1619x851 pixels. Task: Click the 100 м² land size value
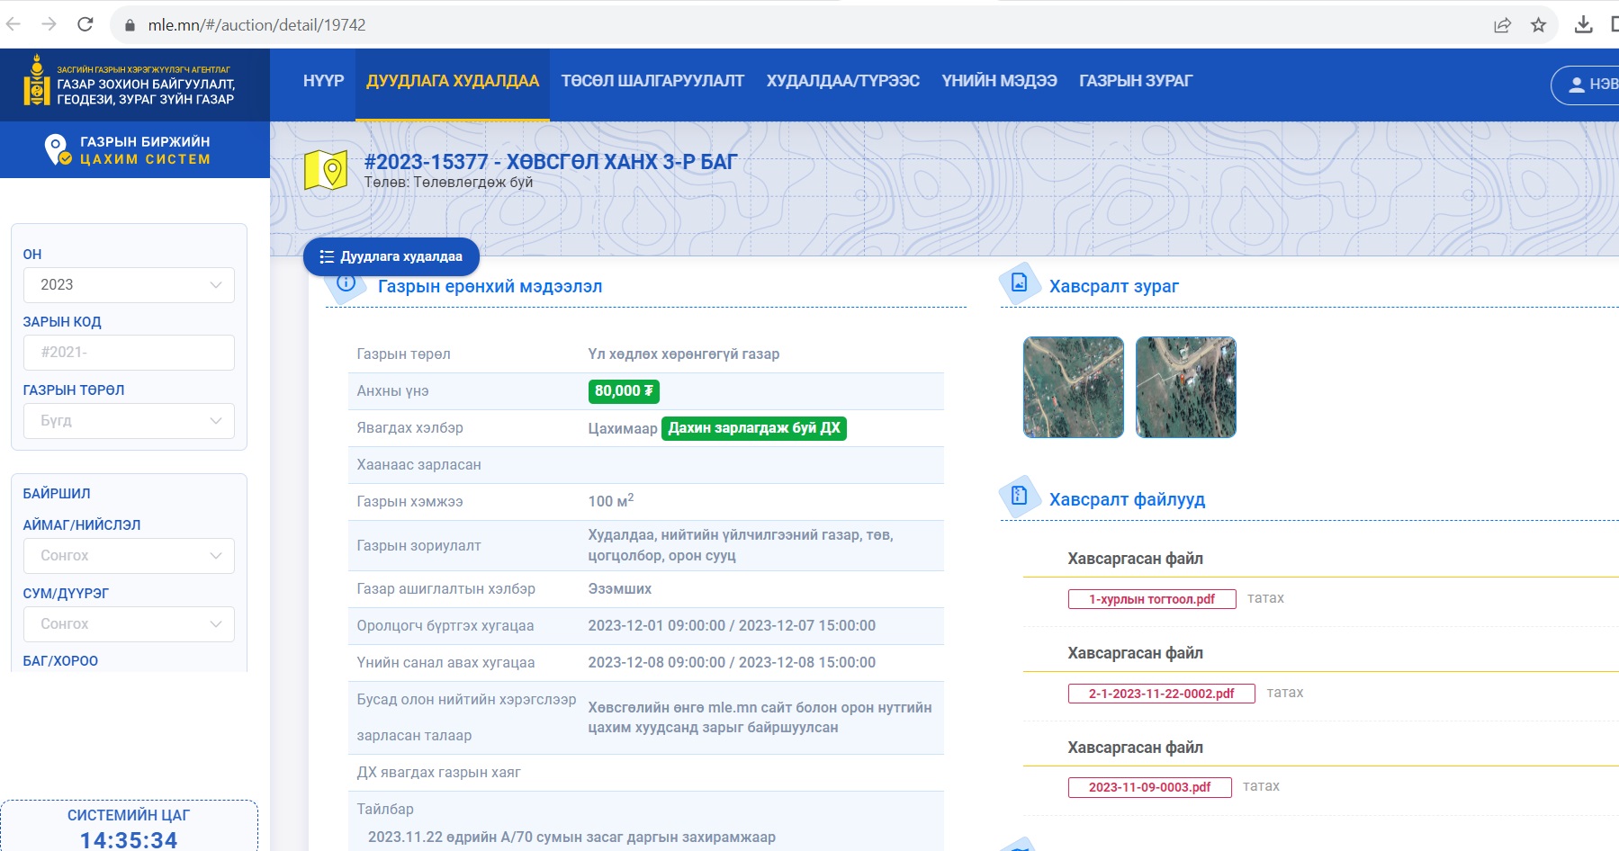(611, 501)
